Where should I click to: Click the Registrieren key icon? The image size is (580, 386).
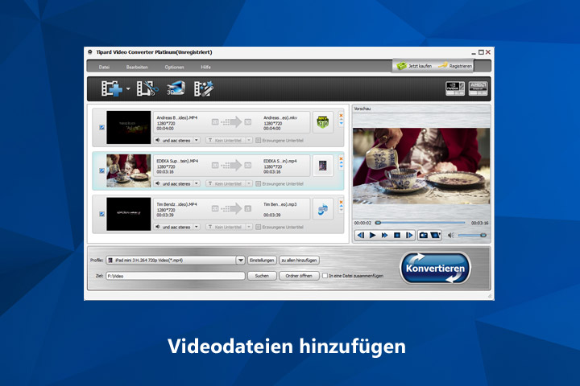pos(442,65)
